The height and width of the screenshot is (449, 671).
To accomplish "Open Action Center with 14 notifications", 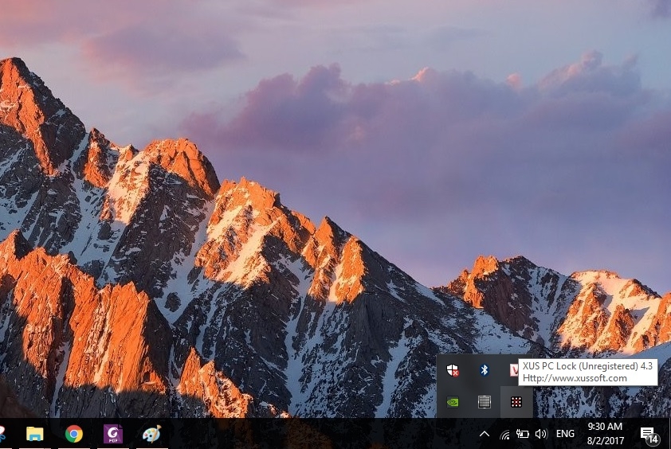I will [x=649, y=435].
